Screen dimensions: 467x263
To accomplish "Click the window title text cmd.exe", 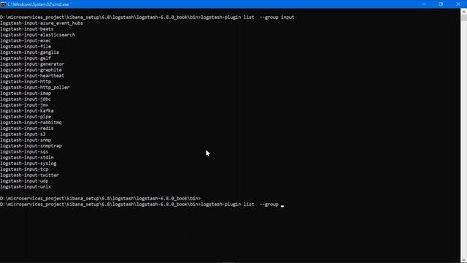I will 38,4.
